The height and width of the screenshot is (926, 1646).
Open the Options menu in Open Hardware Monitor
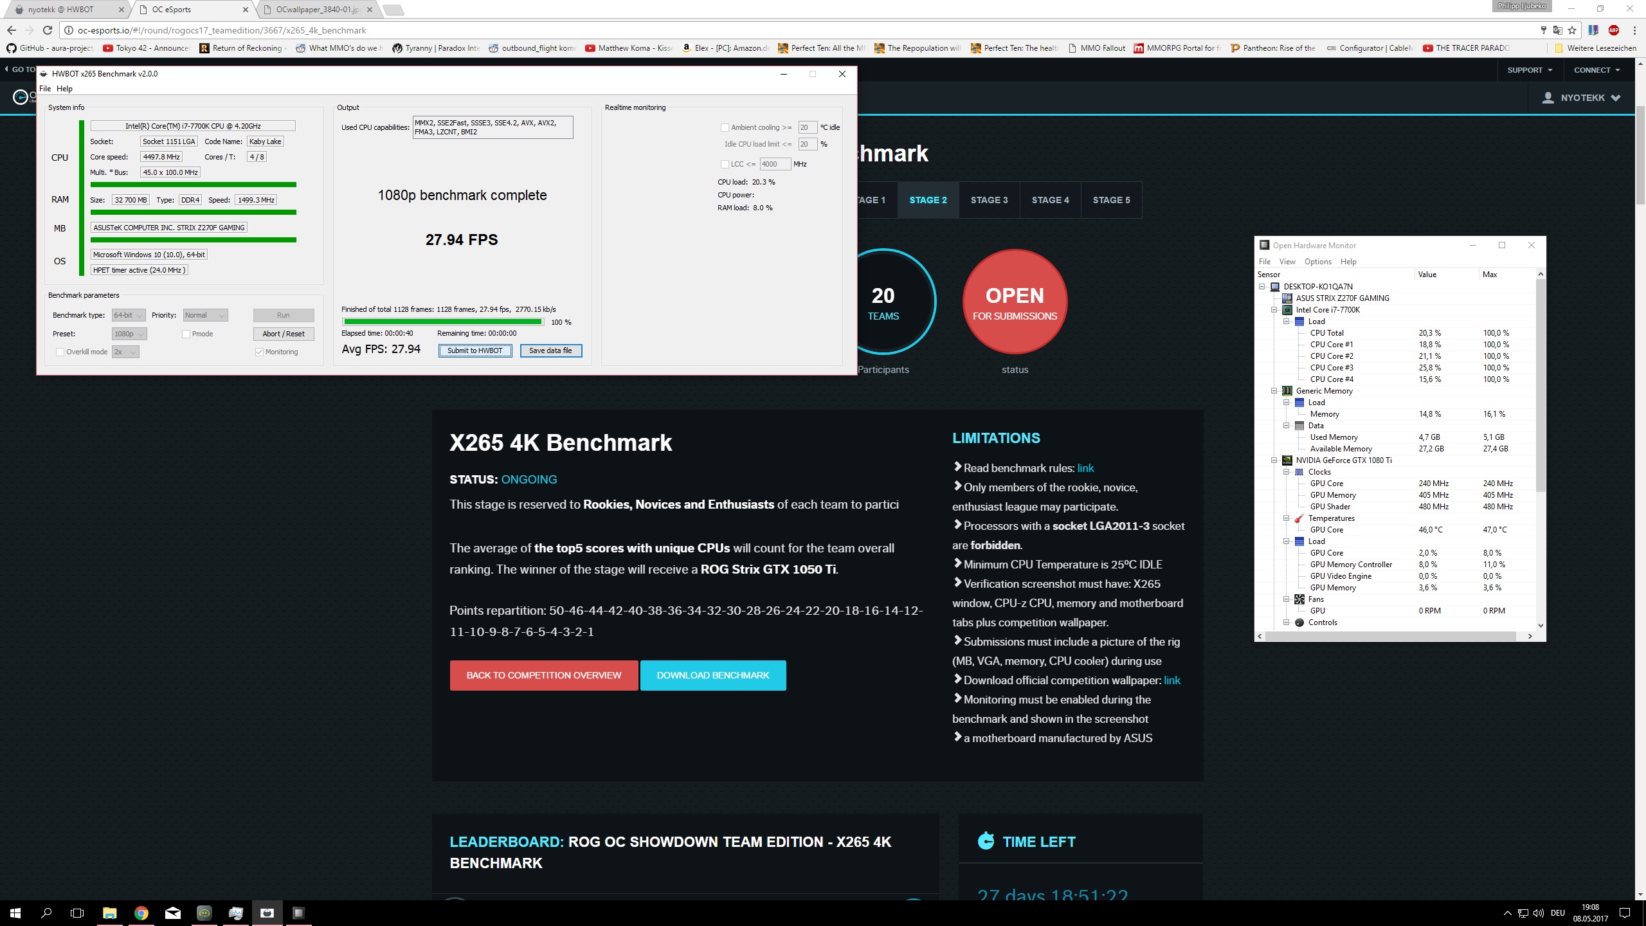point(1318,262)
